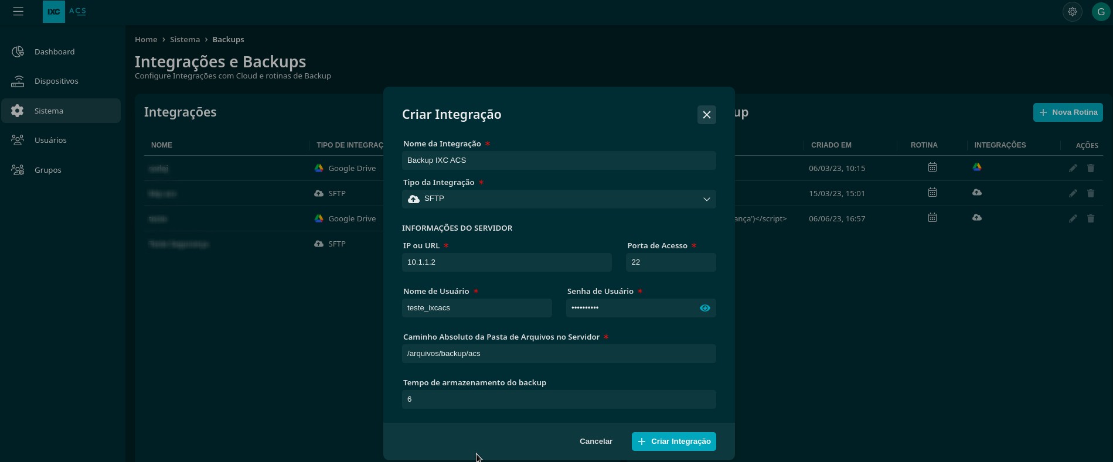Open routine calendar icon for 15/03/23 row

[932, 193]
